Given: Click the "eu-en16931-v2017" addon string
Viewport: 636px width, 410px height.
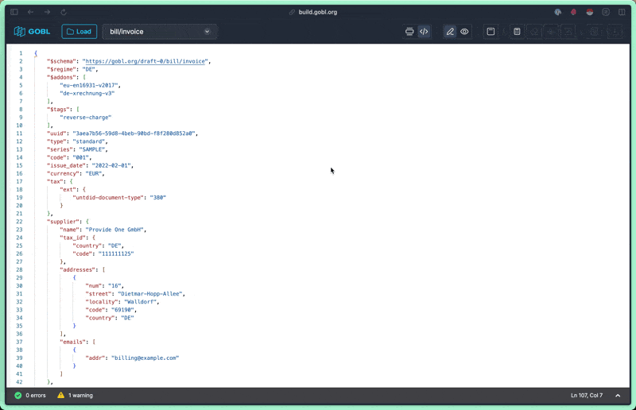Looking at the screenshot, I should pos(89,85).
